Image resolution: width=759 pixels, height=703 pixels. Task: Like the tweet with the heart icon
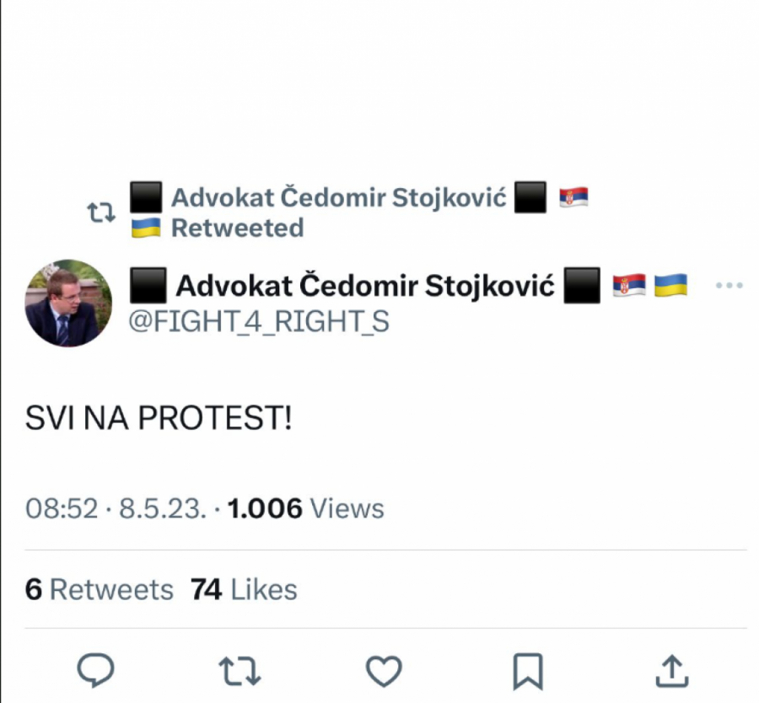tap(384, 671)
